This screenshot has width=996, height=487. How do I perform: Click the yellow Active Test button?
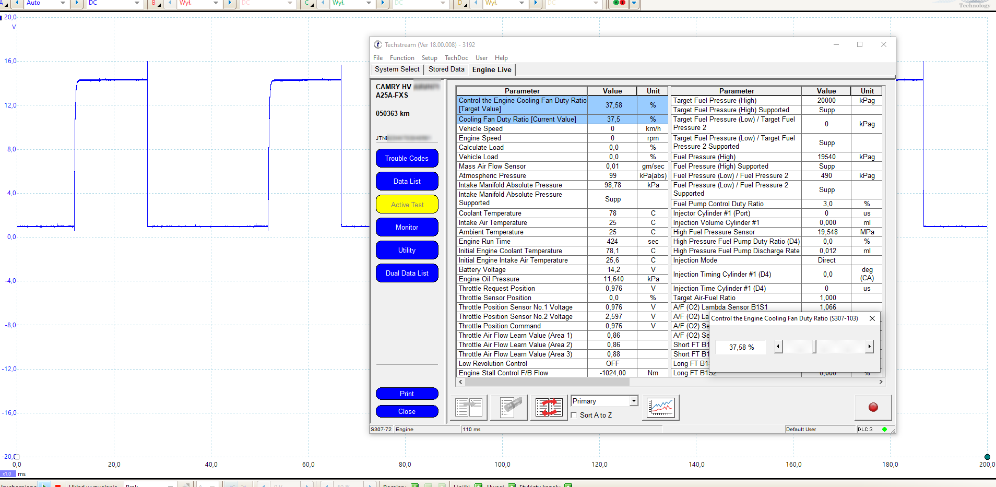coord(407,204)
